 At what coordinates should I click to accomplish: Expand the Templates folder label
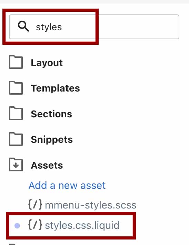(56, 88)
